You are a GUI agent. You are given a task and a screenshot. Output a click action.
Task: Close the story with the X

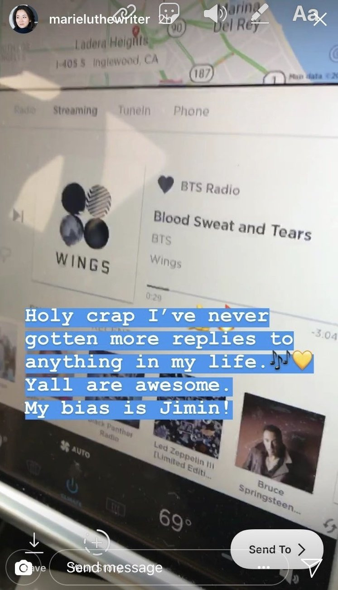[320, 19]
